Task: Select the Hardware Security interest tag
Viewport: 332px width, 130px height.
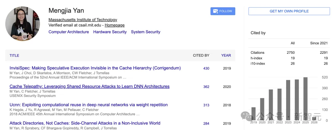Action: click(110, 32)
